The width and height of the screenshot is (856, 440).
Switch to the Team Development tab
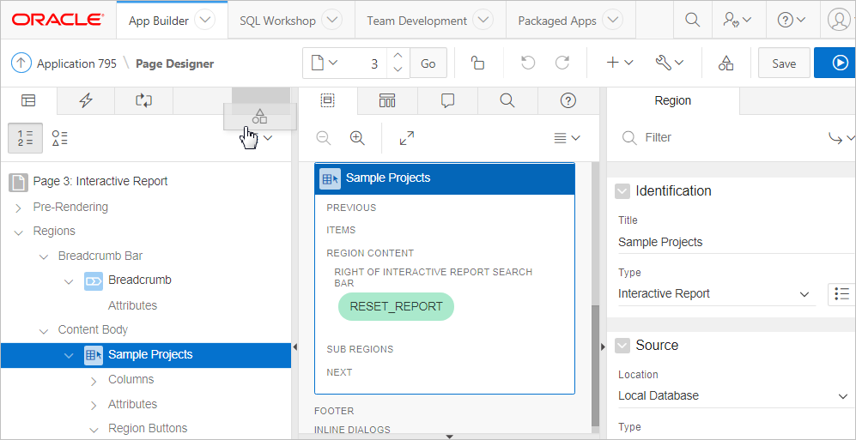click(x=416, y=21)
